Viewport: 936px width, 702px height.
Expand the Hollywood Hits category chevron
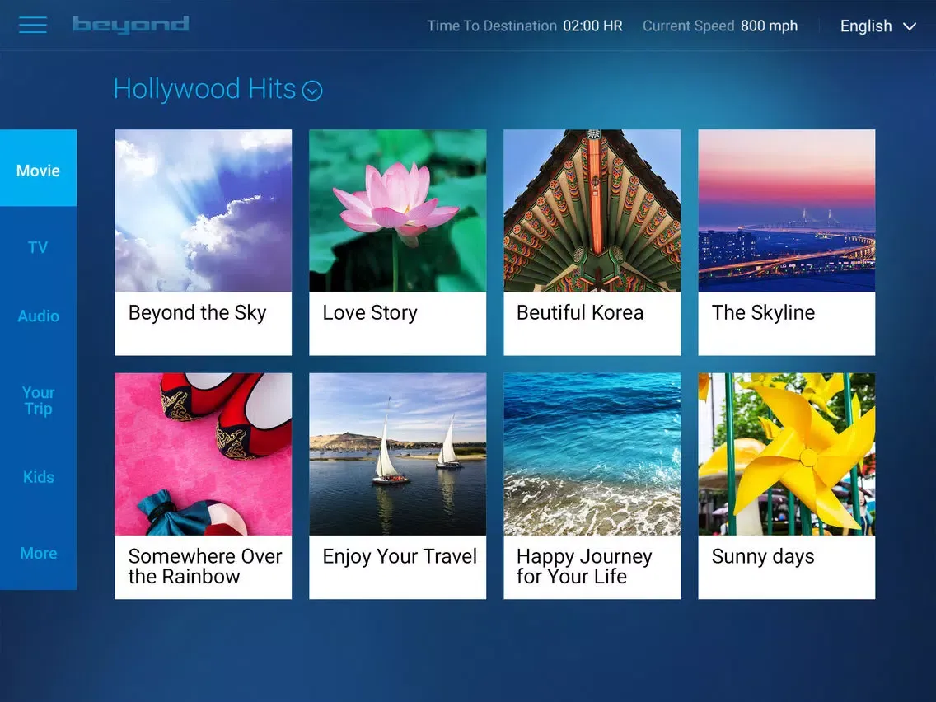(x=312, y=91)
